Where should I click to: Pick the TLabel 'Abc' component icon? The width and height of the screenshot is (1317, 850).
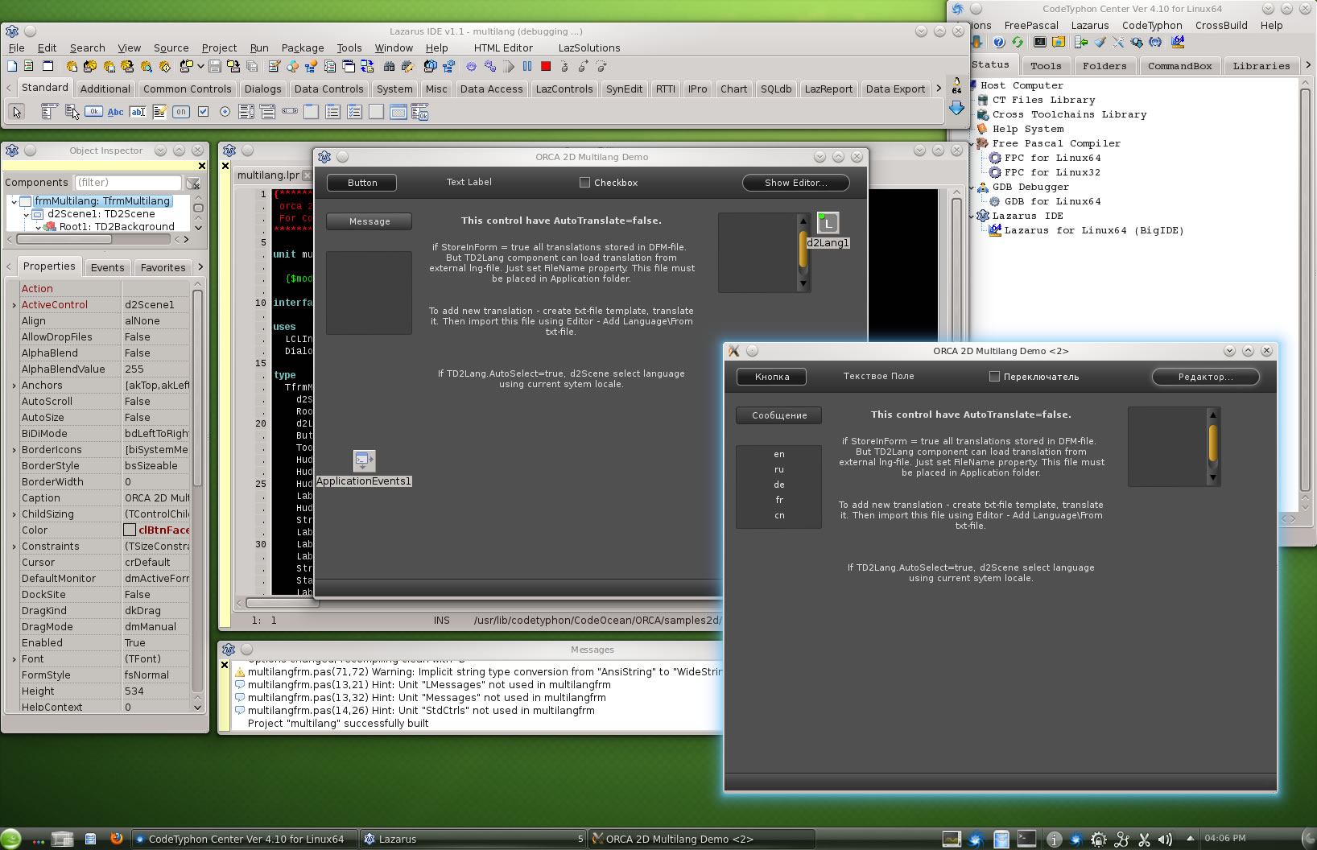[x=115, y=112]
